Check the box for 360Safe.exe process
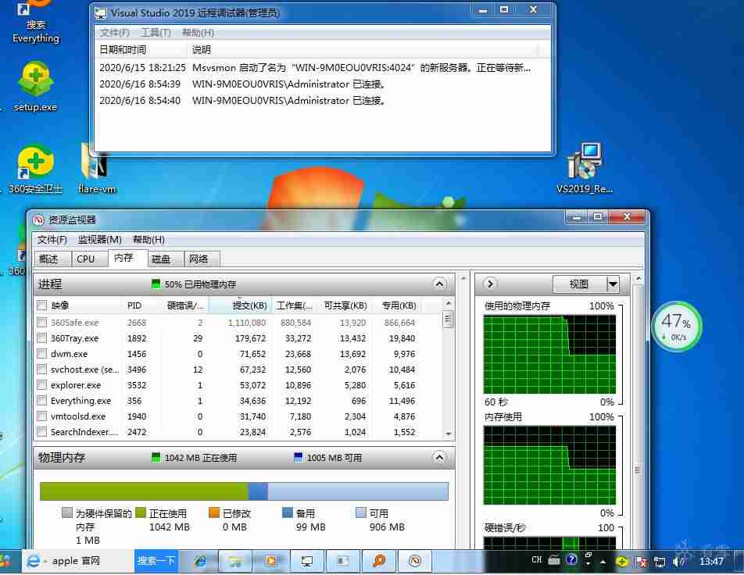744x575 pixels. [x=41, y=323]
